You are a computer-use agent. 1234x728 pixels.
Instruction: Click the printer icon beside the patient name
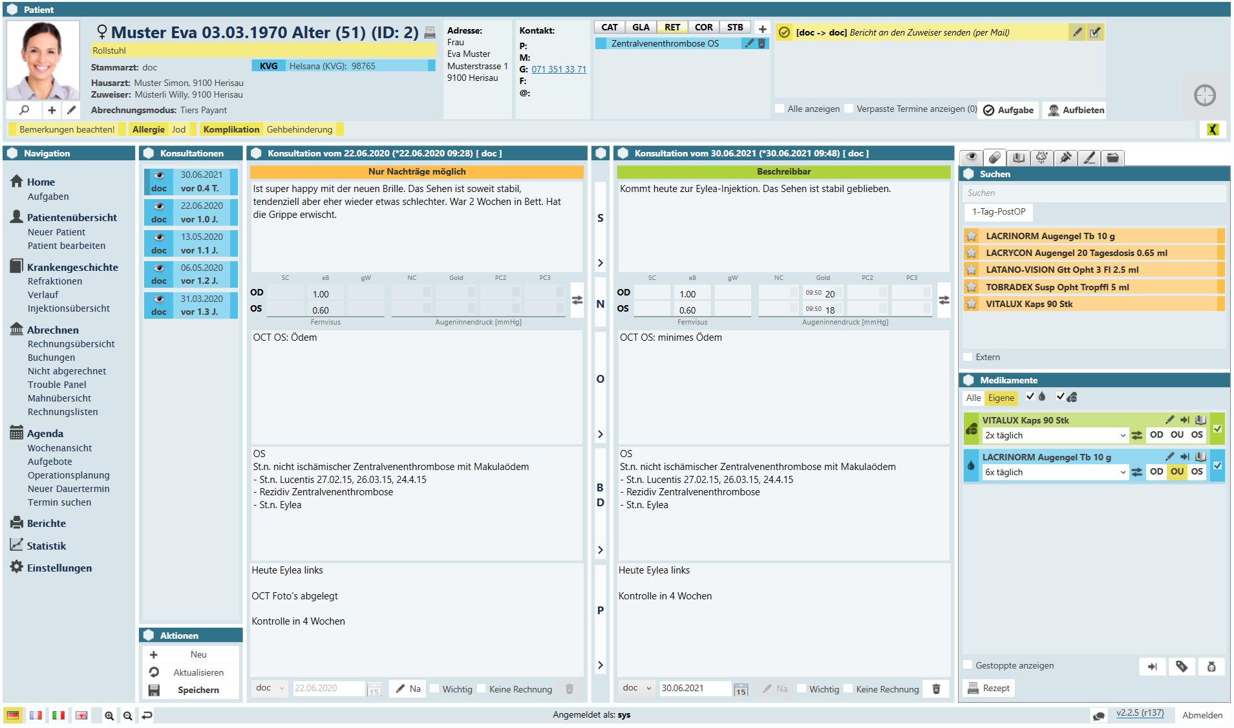click(x=430, y=33)
